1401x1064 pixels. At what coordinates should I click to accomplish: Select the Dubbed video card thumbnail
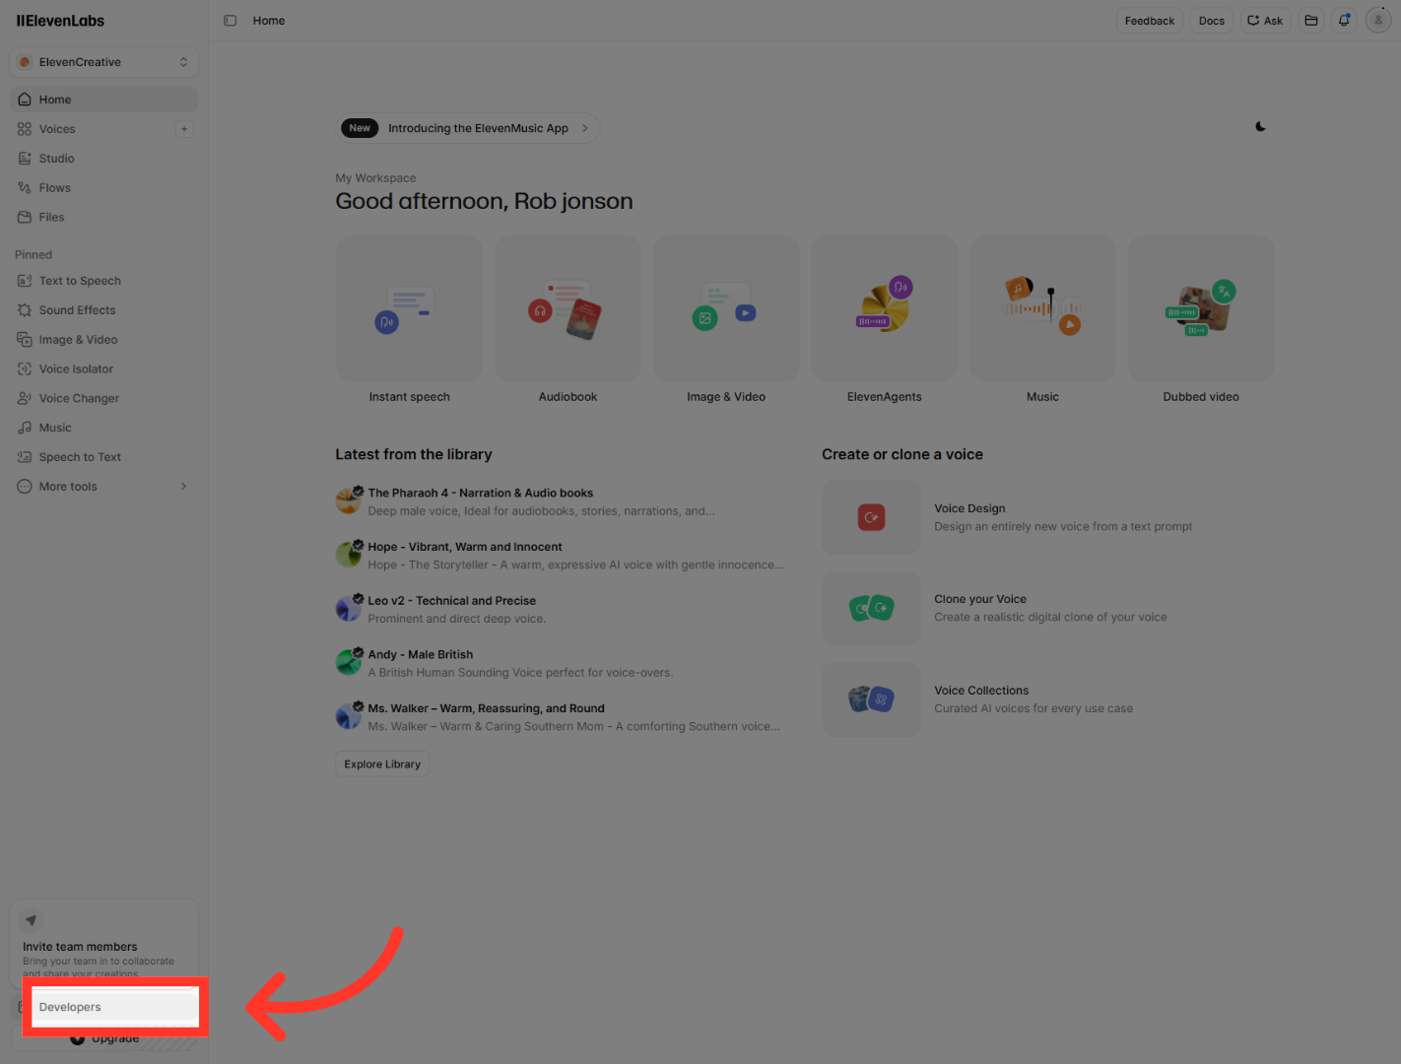click(x=1201, y=308)
